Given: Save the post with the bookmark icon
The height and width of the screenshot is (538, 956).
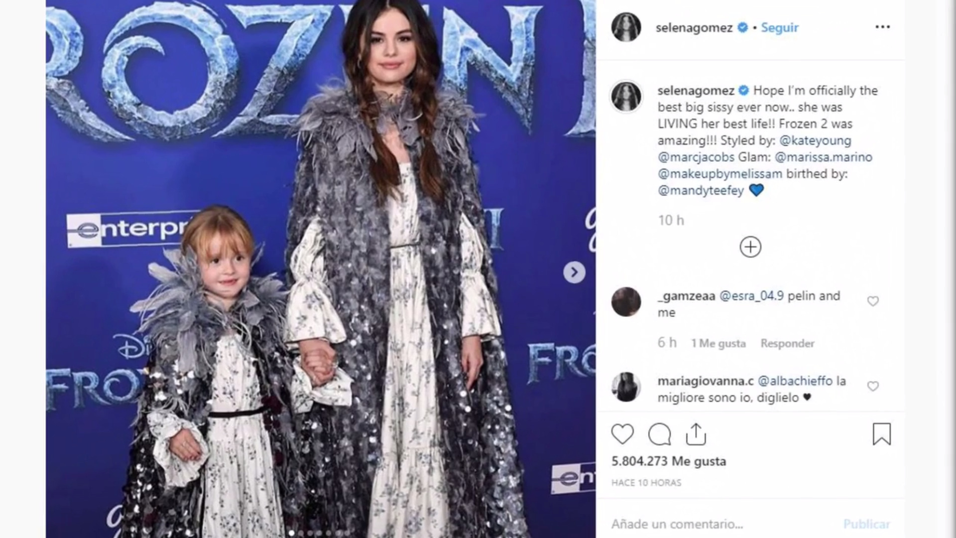Looking at the screenshot, I should coord(882,434).
